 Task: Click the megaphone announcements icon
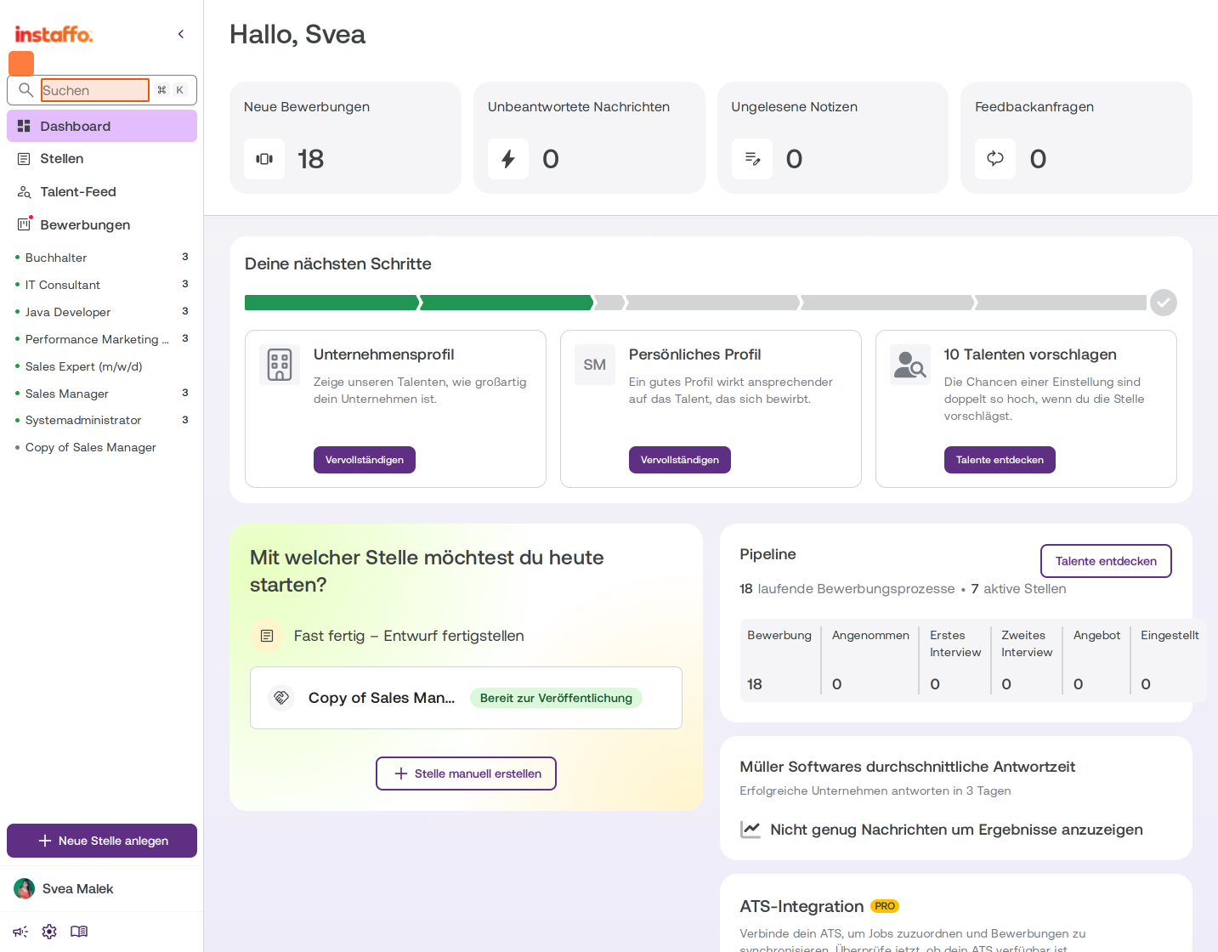pyautogui.click(x=20, y=932)
